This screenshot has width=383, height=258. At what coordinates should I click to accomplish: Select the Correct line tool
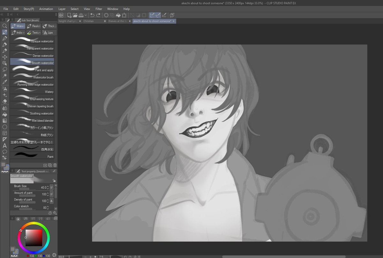tap(4, 158)
